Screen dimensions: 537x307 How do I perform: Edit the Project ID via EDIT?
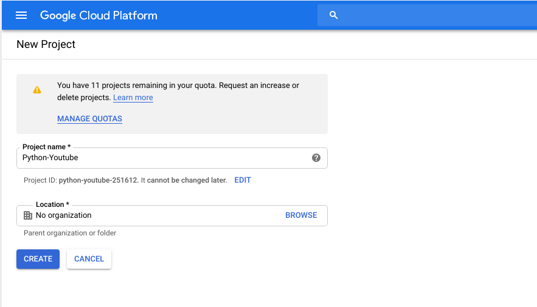click(x=243, y=180)
